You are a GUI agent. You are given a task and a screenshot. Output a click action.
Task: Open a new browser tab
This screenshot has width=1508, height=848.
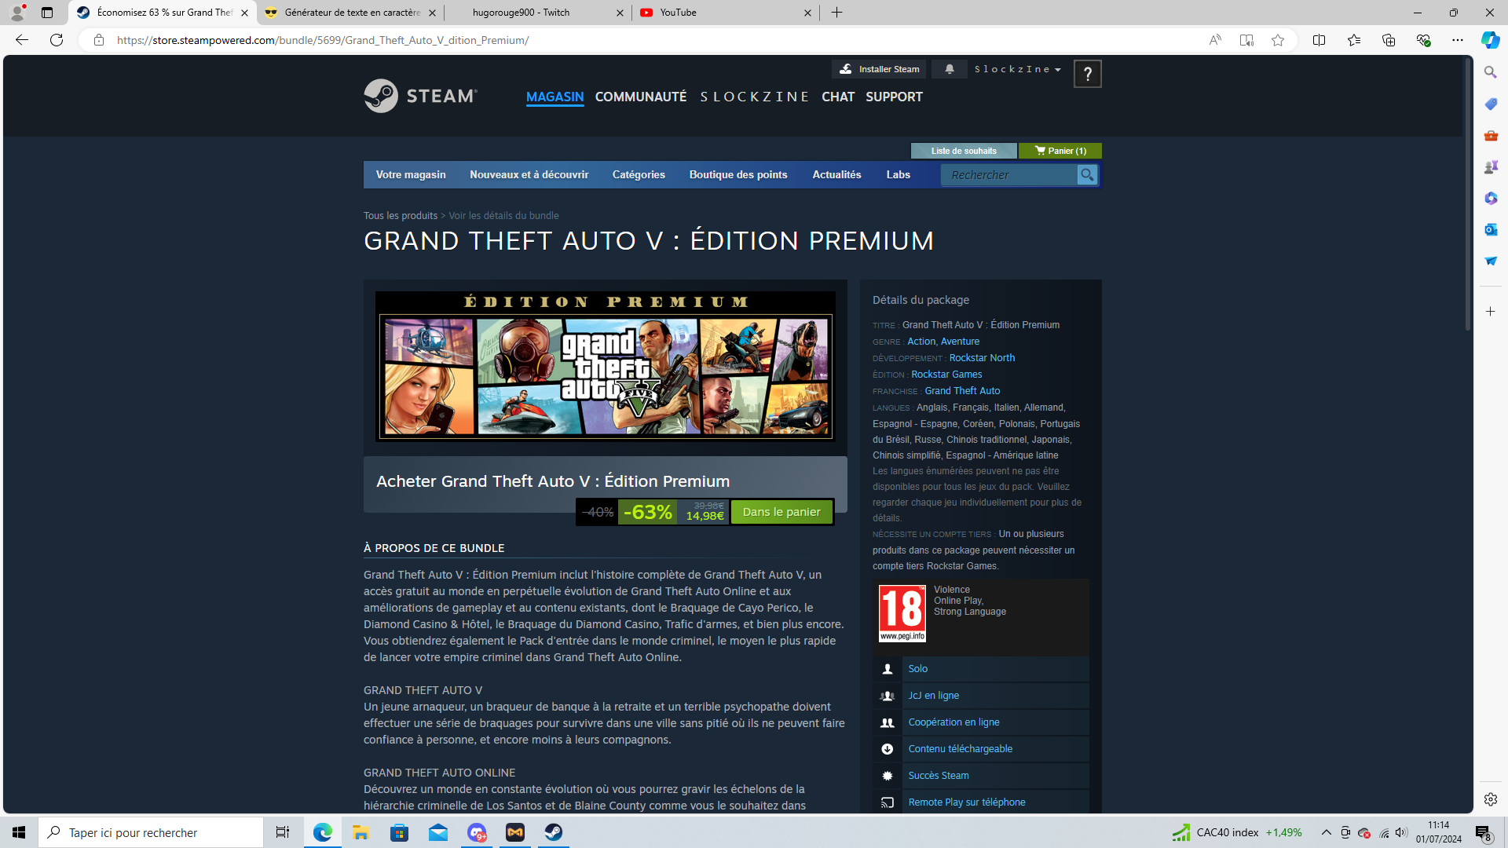pyautogui.click(x=837, y=13)
